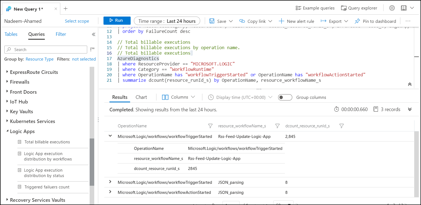
Task: Create a New alert rule
Action: [296, 21]
